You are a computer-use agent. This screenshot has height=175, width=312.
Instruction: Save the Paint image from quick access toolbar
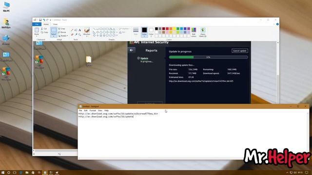[40, 20]
